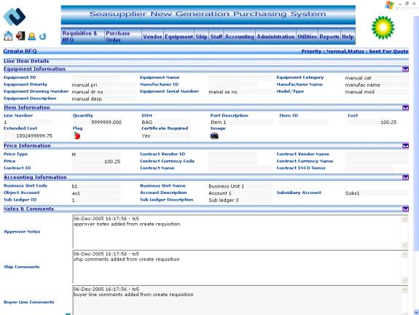Image resolution: width=419 pixels, height=315 pixels.
Task: Click the Business Unit Code value b1
Action: pyautogui.click(x=74, y=186)
